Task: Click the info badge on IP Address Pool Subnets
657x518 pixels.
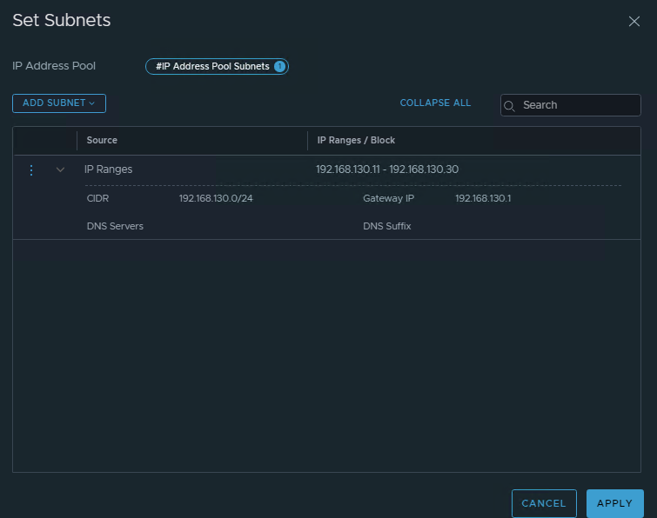Action: 279,67
